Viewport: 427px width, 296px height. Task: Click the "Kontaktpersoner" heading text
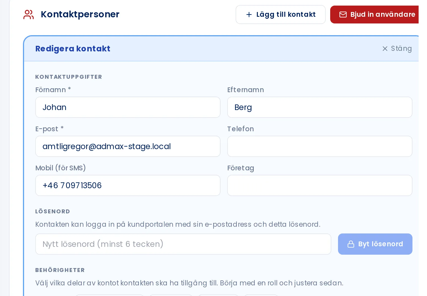(x=80, y=14)
